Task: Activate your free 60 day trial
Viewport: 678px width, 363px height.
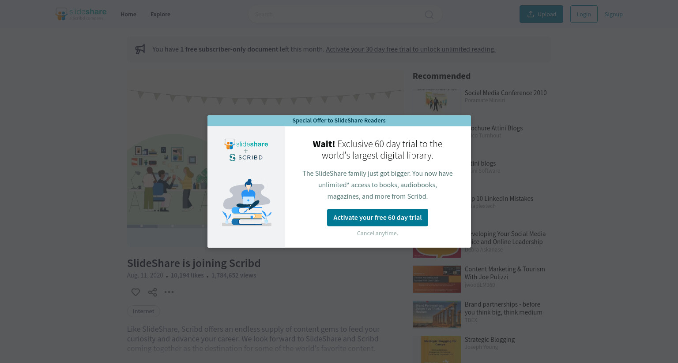Action: 377,218
